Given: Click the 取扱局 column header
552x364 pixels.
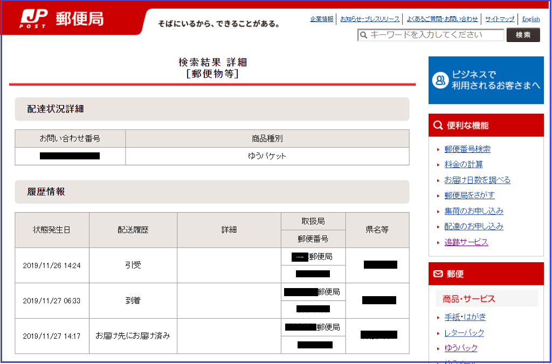Looking at the screenshot, I should [x=313, y=221].
